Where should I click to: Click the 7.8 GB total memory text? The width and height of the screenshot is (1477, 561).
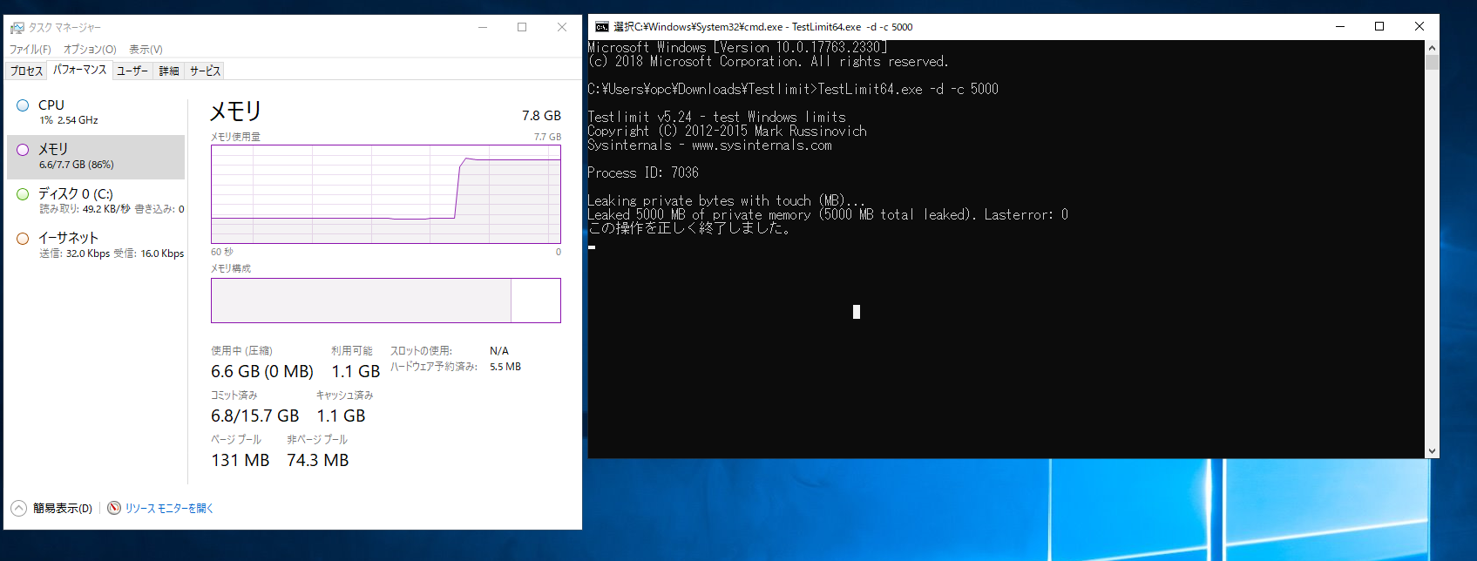coord(541,116)
